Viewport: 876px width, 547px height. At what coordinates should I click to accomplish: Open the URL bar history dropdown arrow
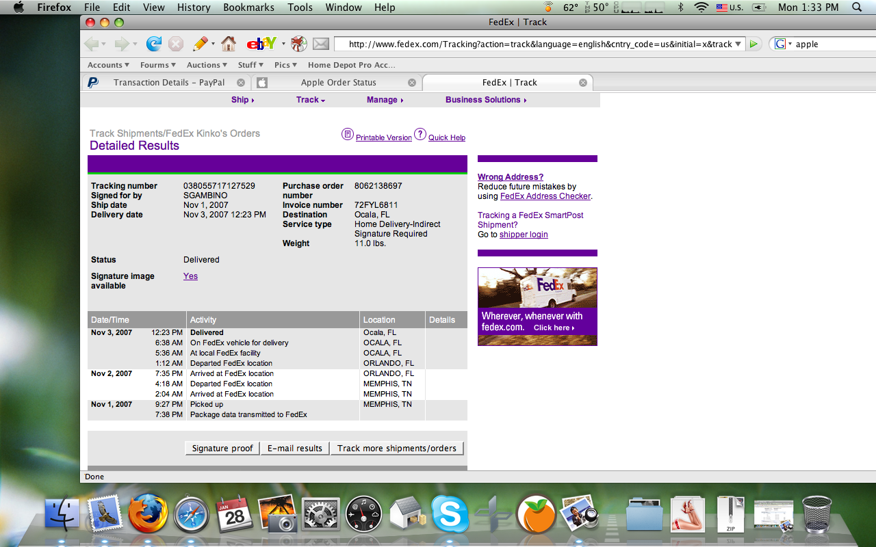tap(738, 44)
